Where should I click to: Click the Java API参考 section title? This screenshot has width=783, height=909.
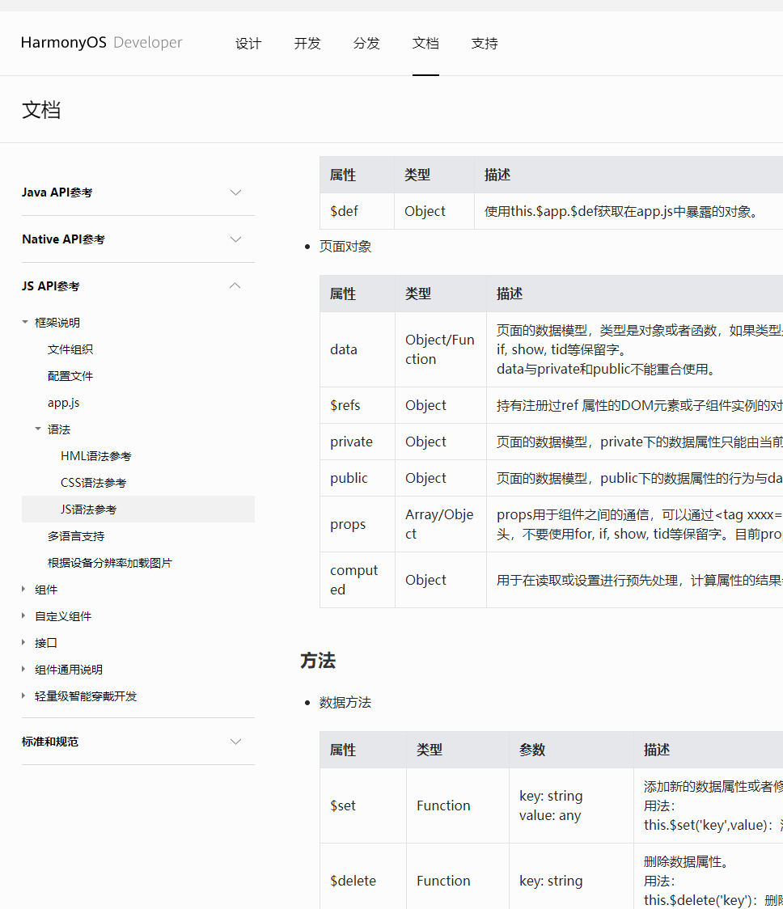[x=57, y=192]
